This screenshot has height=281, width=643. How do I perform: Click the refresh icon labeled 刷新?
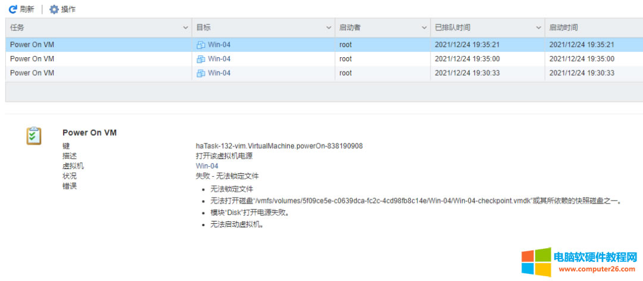click(x=13, y=9)
